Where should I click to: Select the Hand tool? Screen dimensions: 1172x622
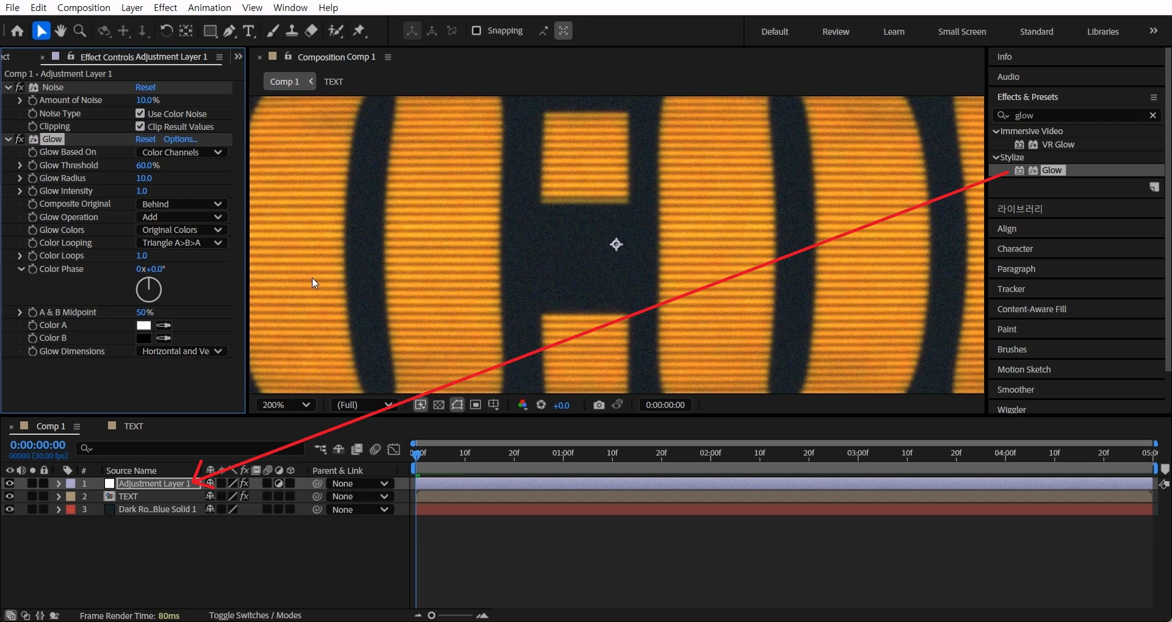coord(60,31)
